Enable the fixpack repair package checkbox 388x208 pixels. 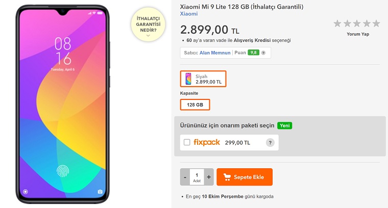coord(187,143)
